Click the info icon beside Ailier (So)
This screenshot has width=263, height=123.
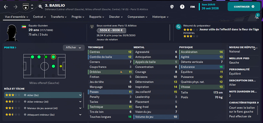click(25, 95)
